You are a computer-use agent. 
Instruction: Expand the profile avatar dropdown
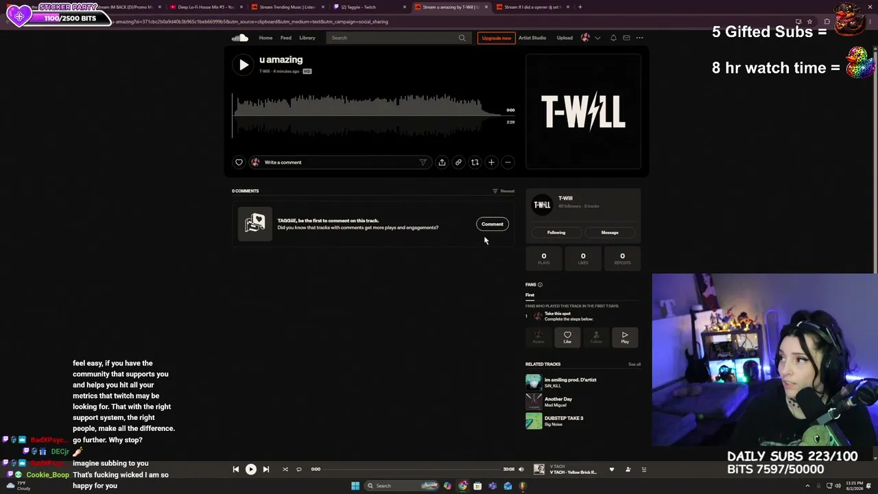(x=590, y=38)
